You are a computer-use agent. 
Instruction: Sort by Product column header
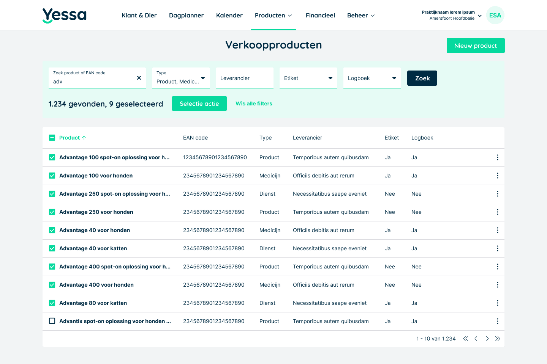click(x=73, y=138)
